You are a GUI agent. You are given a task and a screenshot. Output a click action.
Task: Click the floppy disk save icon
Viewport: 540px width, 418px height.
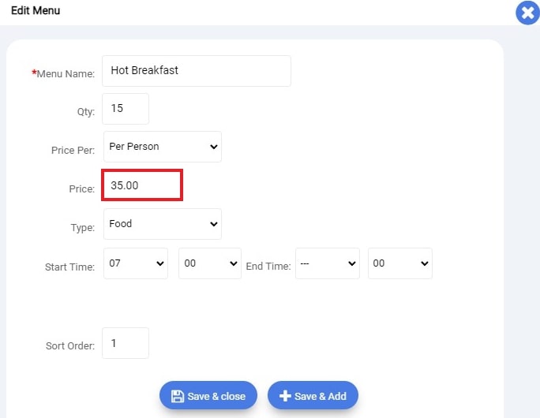[x=178, y=396]
